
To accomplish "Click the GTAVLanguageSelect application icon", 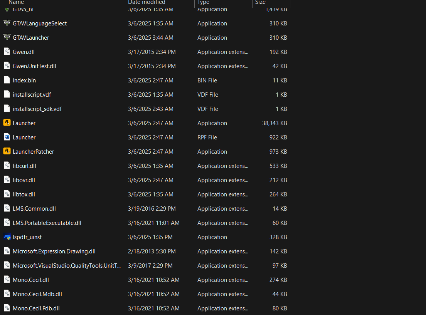I will click(7, 23).
